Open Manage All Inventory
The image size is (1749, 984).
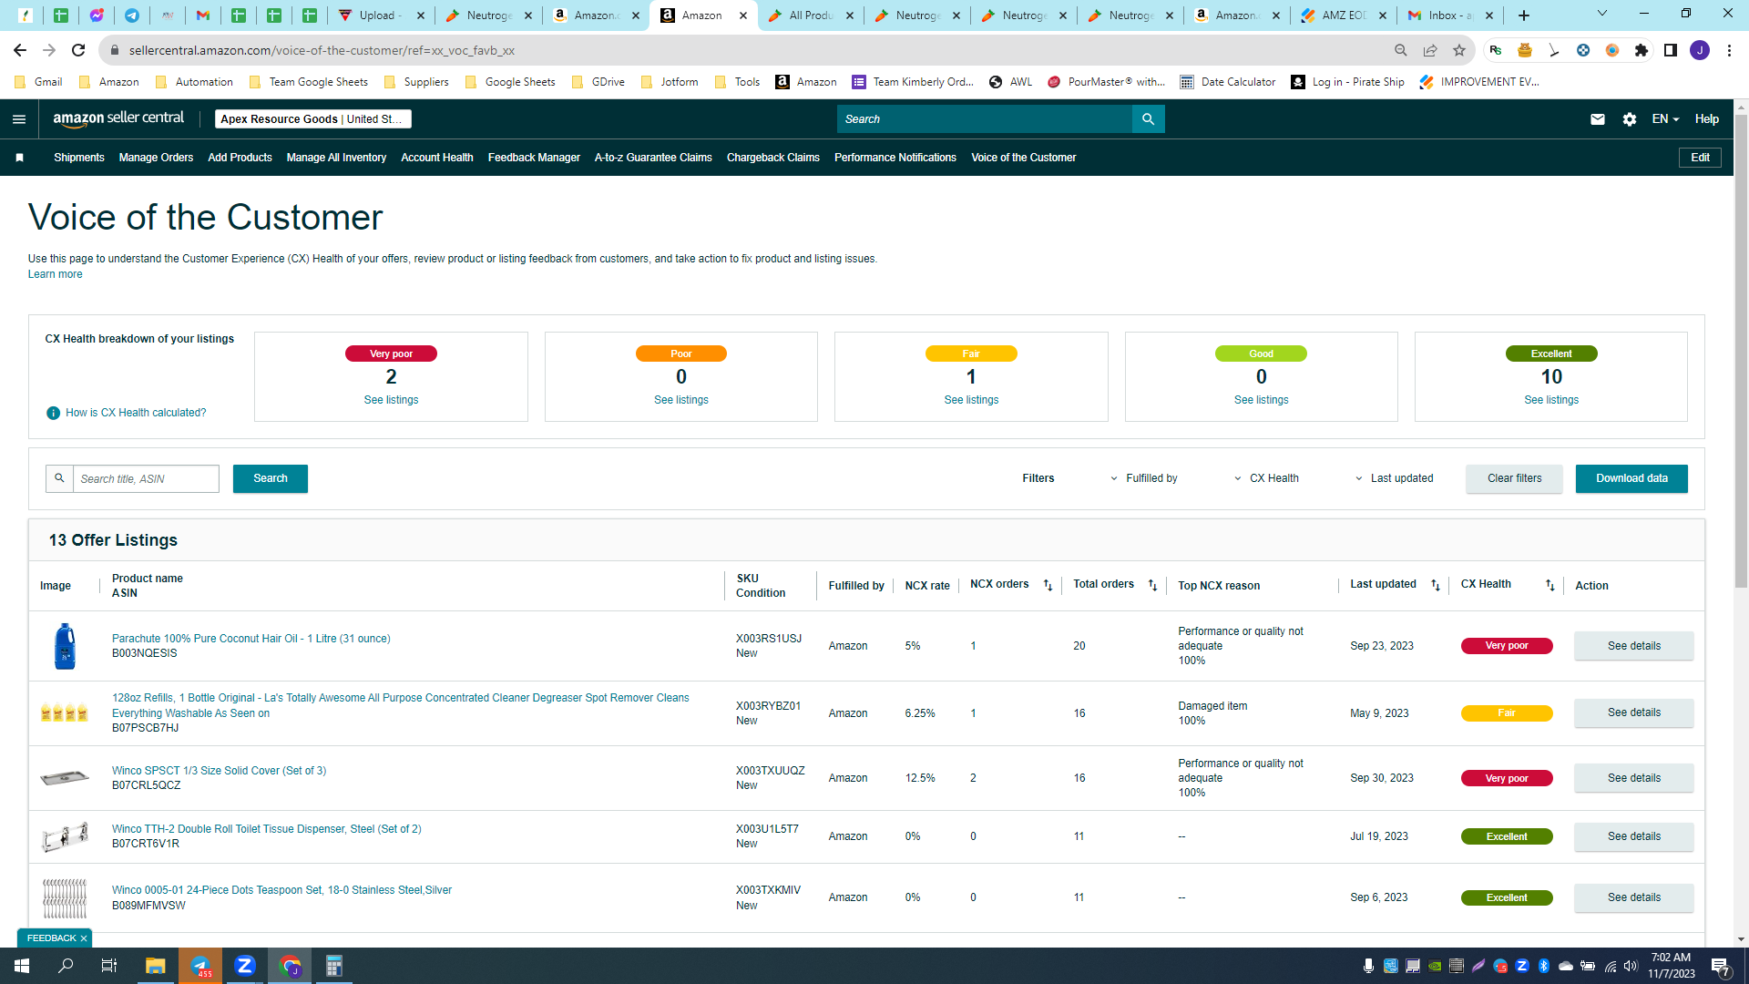[x=336, y=158]
